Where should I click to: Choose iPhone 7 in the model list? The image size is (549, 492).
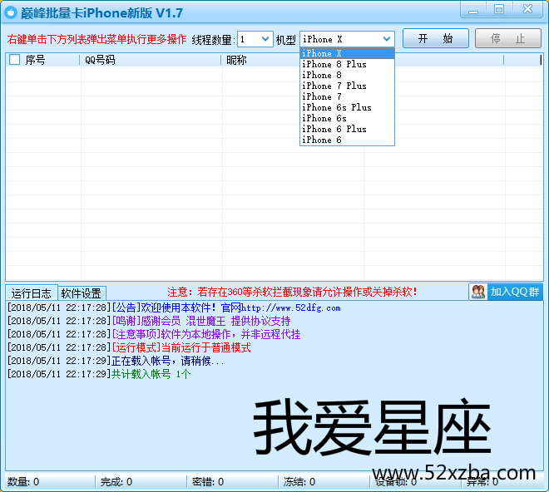(x=322, y=96)
